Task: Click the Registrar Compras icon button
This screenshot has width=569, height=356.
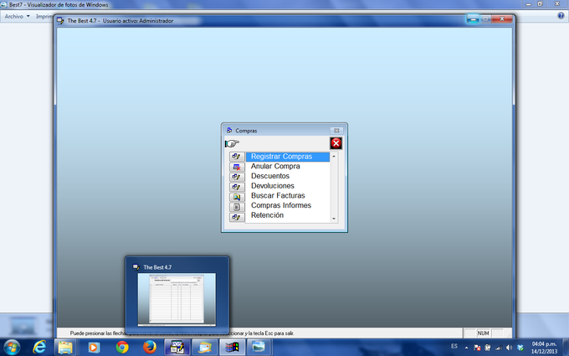Action: pos(237,157)
